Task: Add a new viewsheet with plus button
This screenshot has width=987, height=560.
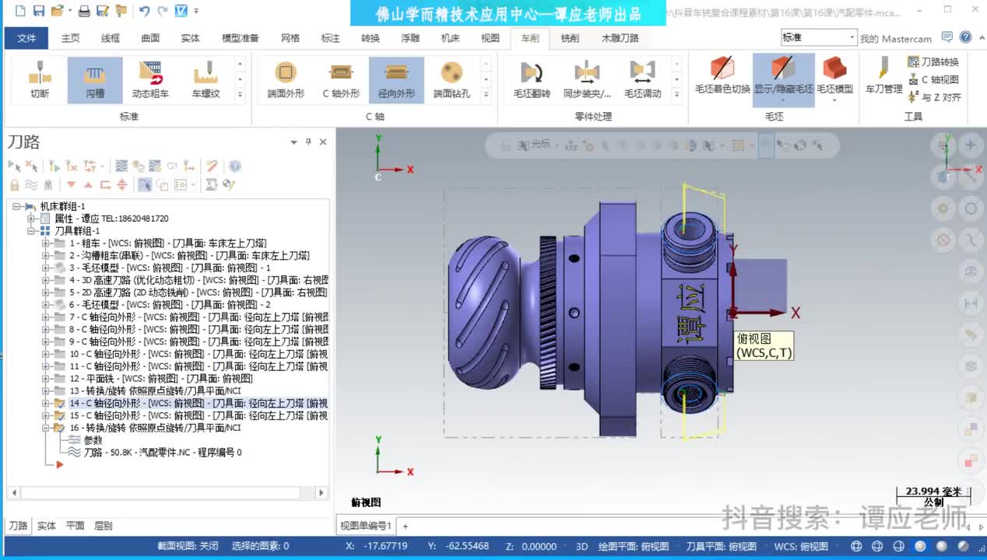Action: tap(405, 527)
